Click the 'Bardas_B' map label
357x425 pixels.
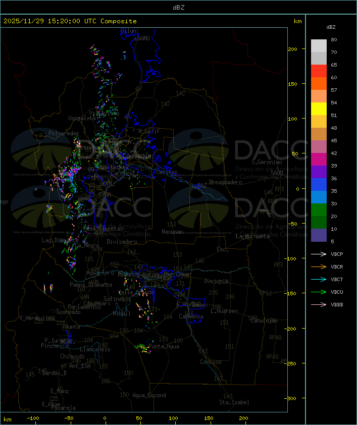coord(54,373)
